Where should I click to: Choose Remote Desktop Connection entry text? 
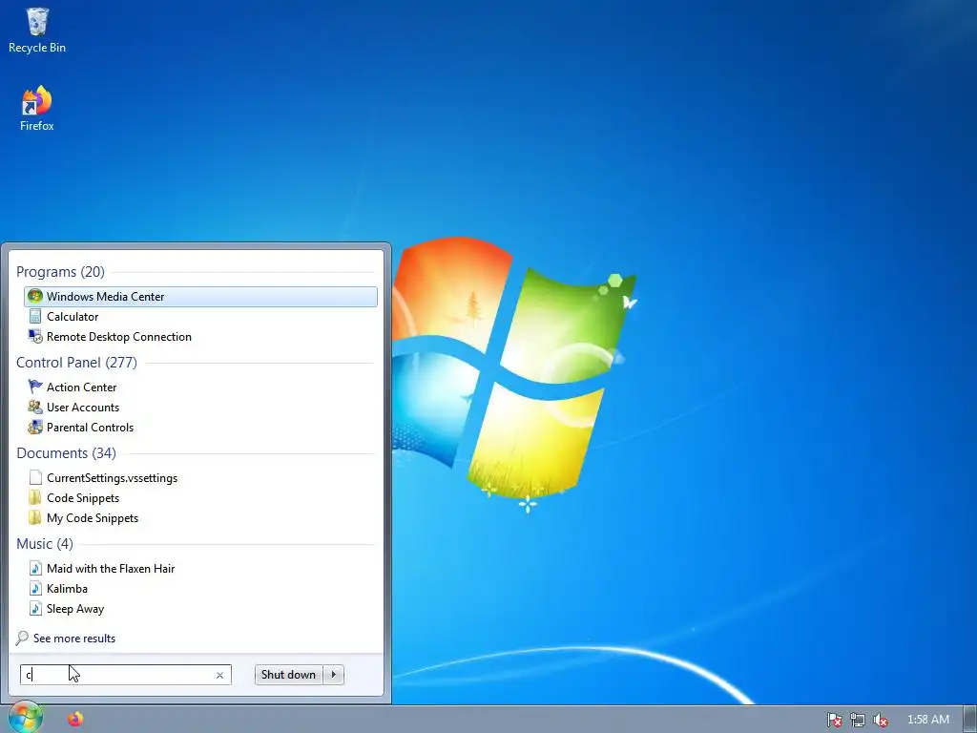[119, 337]
